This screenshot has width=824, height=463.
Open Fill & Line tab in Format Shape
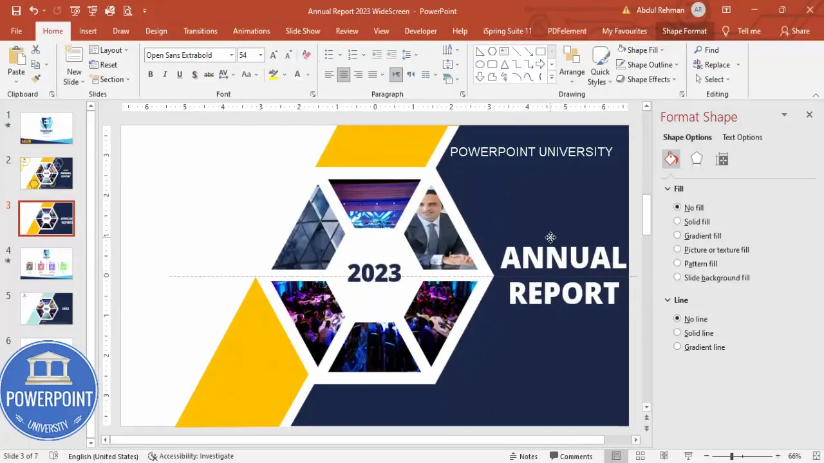coord(671,159)
